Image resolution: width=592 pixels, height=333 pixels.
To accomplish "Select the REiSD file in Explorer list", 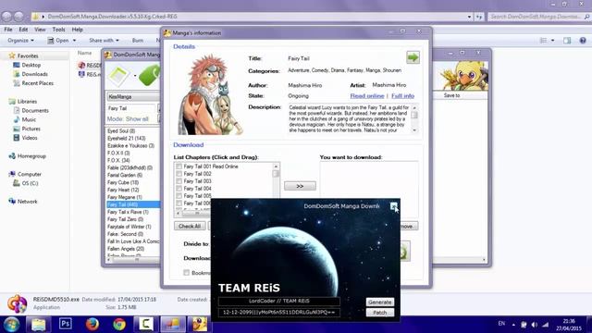I will coord(90,66).
